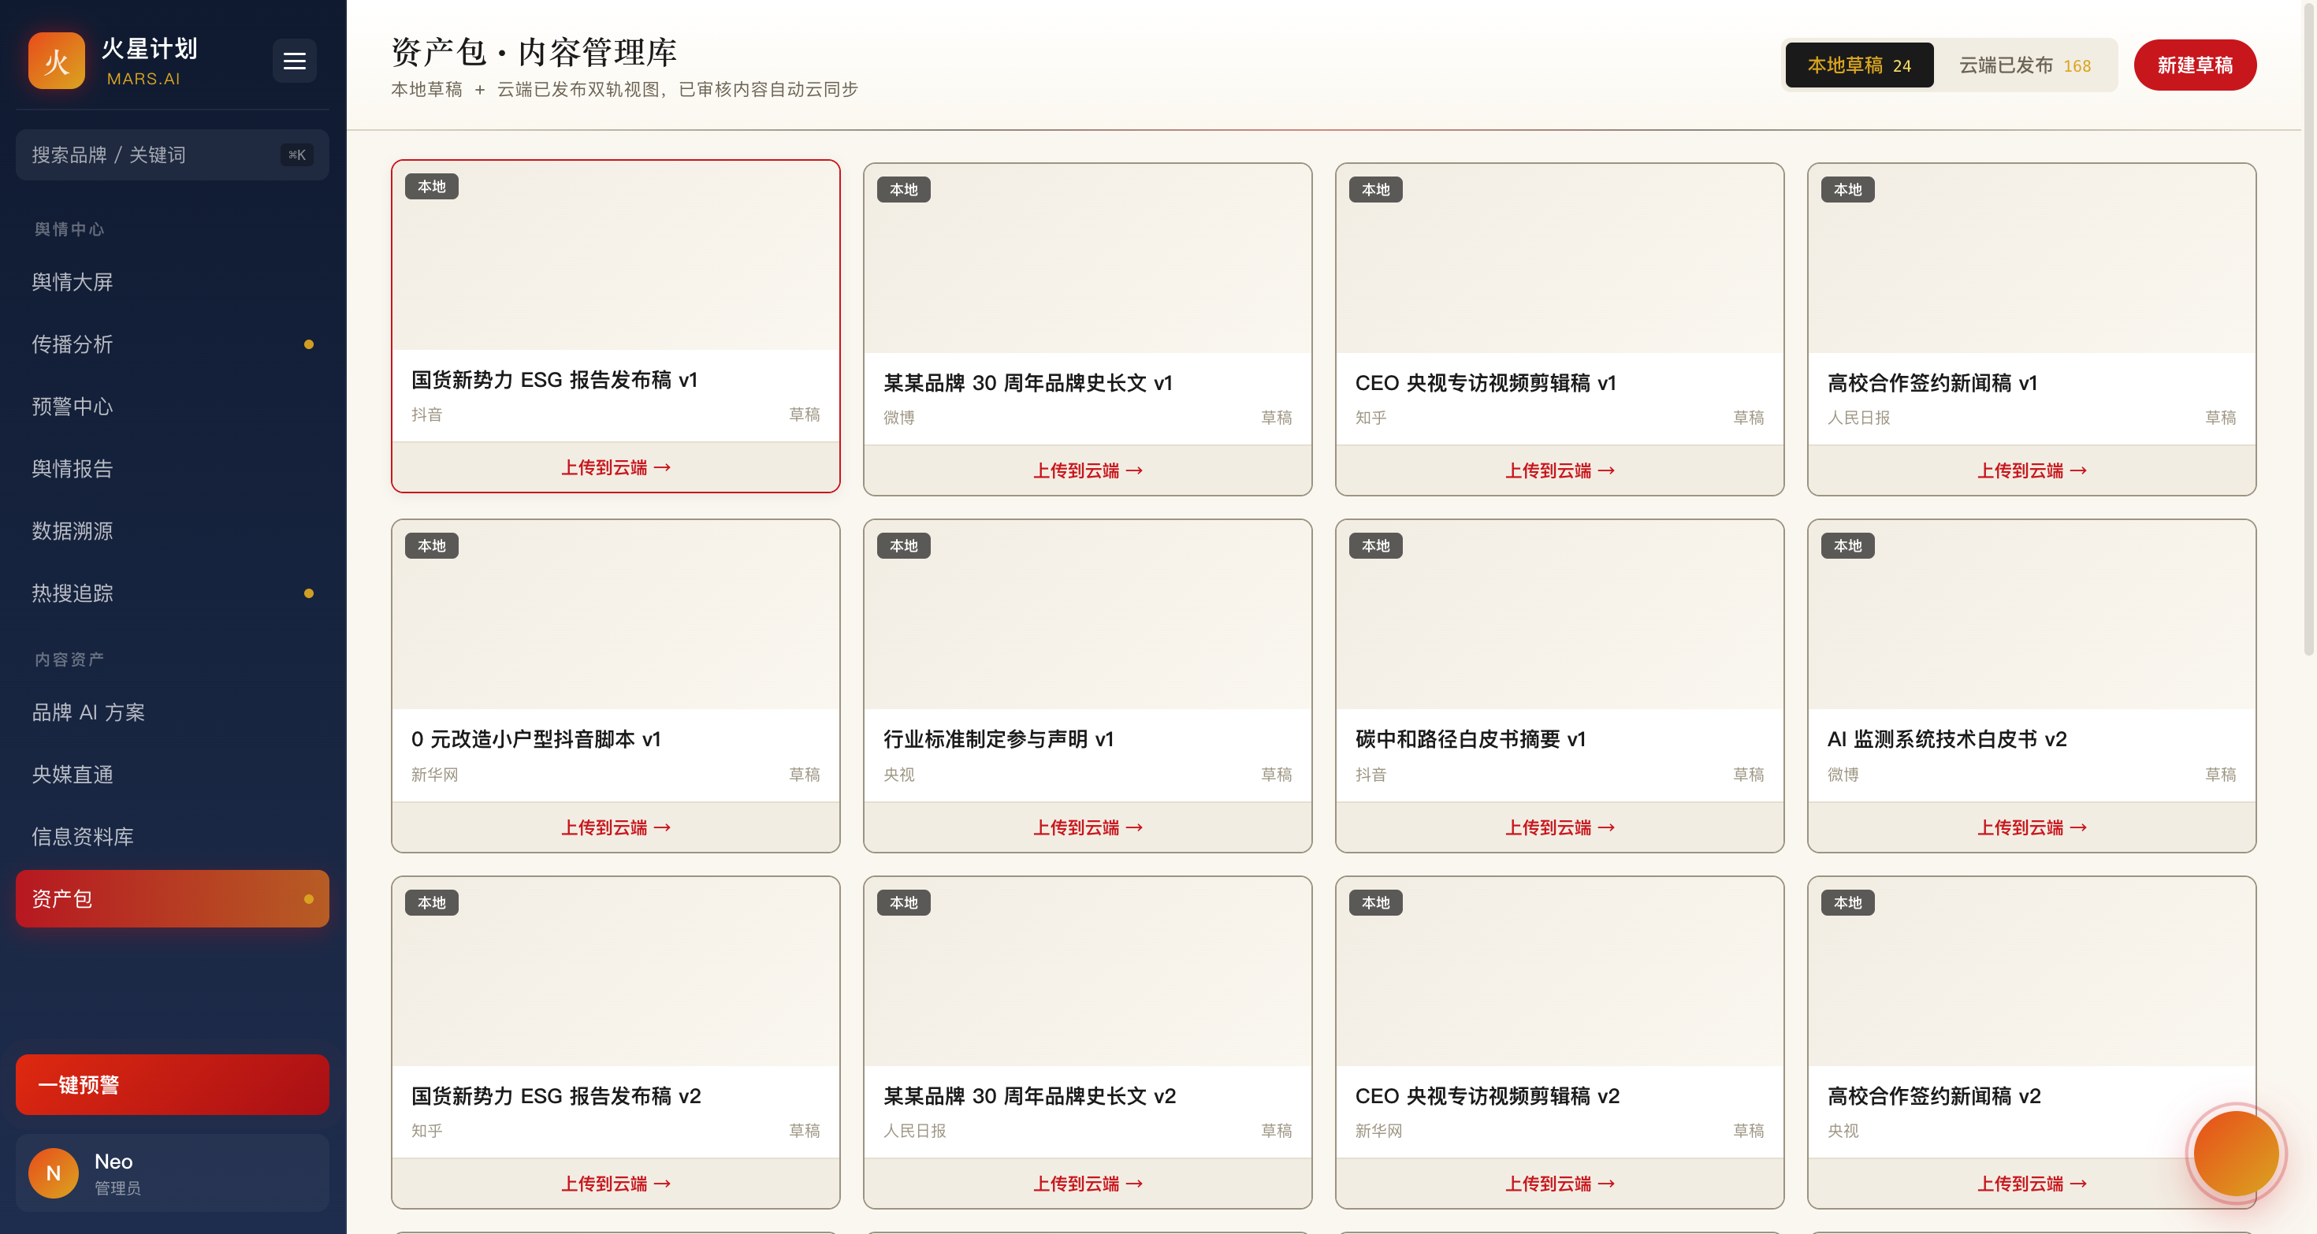
Task: Open thumbnail of 0 元改造小户型抖音脚本 v1
Action: pyautogui.click(x=616, y=615)
